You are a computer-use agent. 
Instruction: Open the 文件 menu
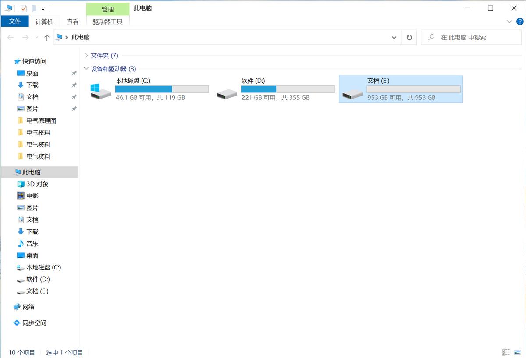(x=14, y=21)
